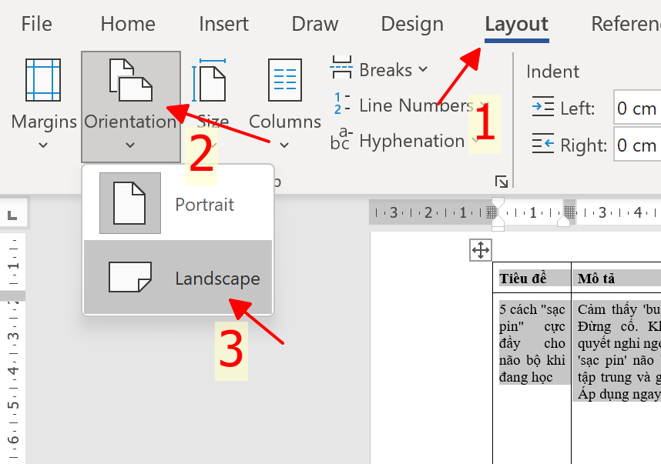Click the table move handle

480,250
